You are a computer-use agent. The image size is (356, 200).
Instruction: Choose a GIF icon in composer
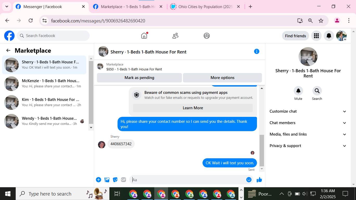coord(124,180)
